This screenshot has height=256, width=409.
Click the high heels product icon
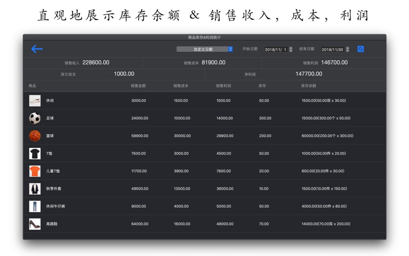tap(35, 224)
